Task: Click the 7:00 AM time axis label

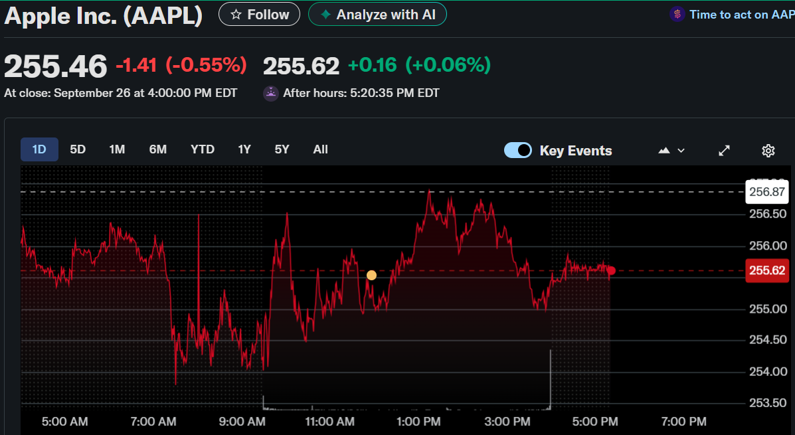Action: pos(153,422)
